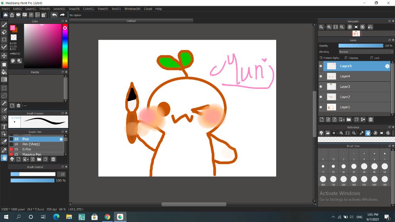Open the Select menu
This screenshot has height=222, width=395.
[x=59, y=9]
